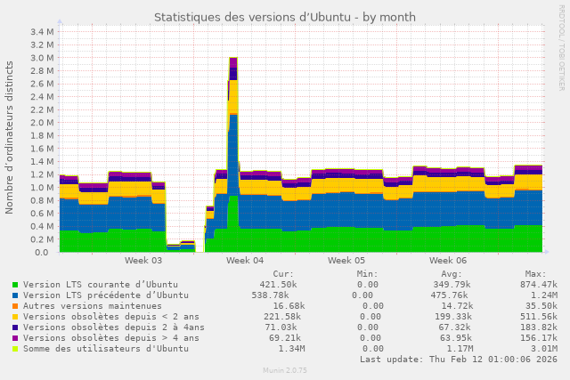The width and height of the screenshot is (570, 380).
Task: Click the 'Week 04' x-axis label
Action: 245,261
